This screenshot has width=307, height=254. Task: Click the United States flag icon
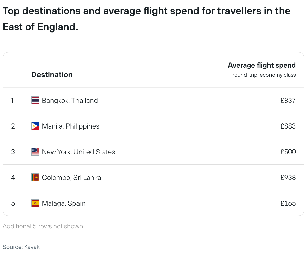tap(35, 152)
